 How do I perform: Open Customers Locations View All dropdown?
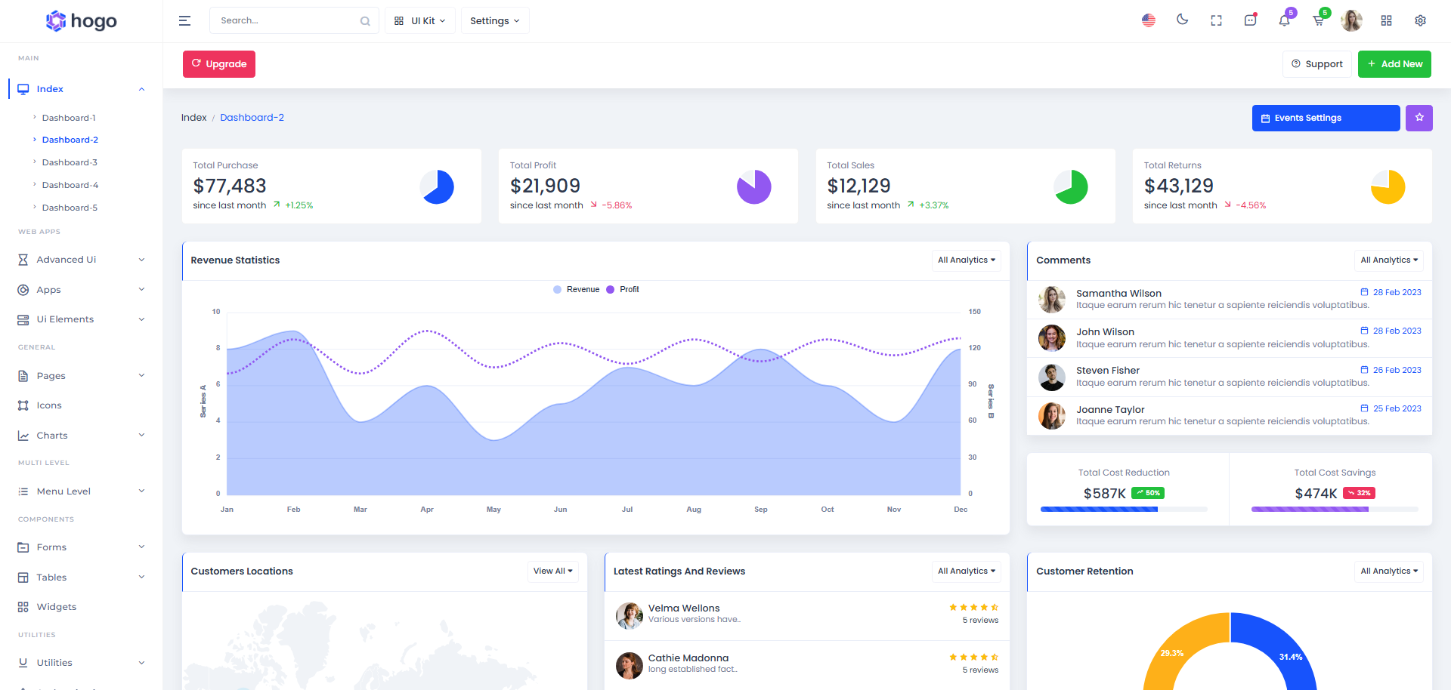tap(553, 571)
